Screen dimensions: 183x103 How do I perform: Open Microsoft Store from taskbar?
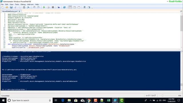tap(76, 100)
